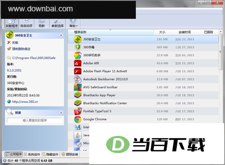225x165 pixels.
Task: Open the http://www.360.cn website link
Action: pos(25,102)
